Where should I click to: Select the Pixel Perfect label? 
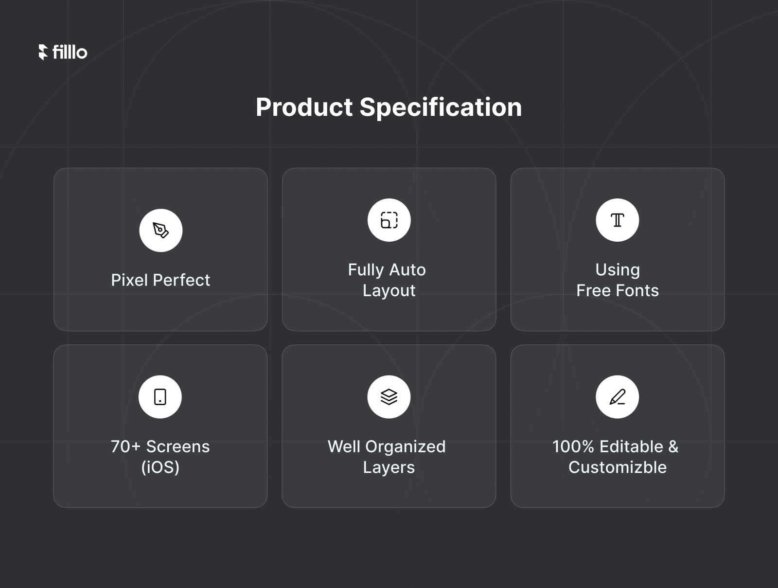160,280
